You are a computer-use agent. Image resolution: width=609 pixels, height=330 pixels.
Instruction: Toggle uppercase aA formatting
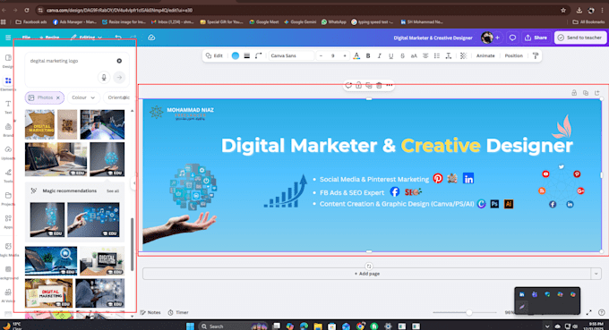pyautogui.click(x=414, y=55)
